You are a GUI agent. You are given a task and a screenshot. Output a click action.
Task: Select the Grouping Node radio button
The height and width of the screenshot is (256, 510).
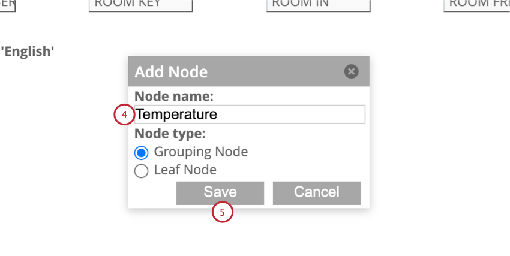tap(142, 153)
